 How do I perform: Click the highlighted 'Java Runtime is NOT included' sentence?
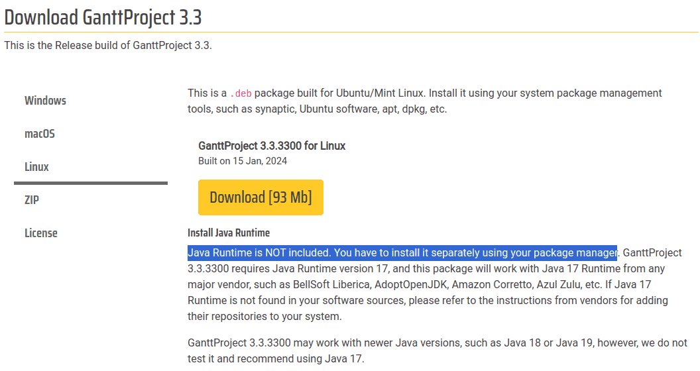tap(402, 253)
